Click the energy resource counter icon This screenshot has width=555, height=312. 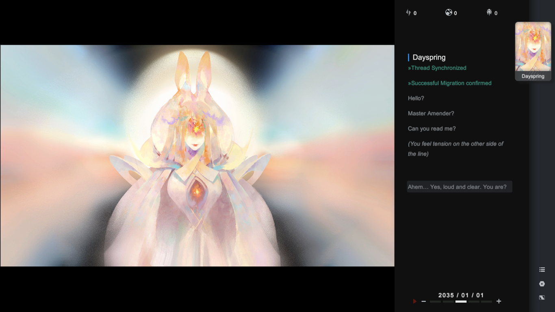click(x=409, y=13)
